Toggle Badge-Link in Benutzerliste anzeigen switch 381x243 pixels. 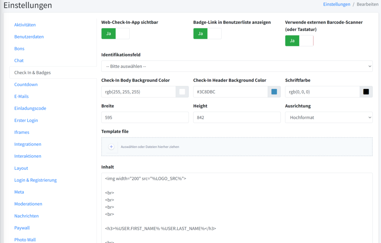click(x=207, y=33)
